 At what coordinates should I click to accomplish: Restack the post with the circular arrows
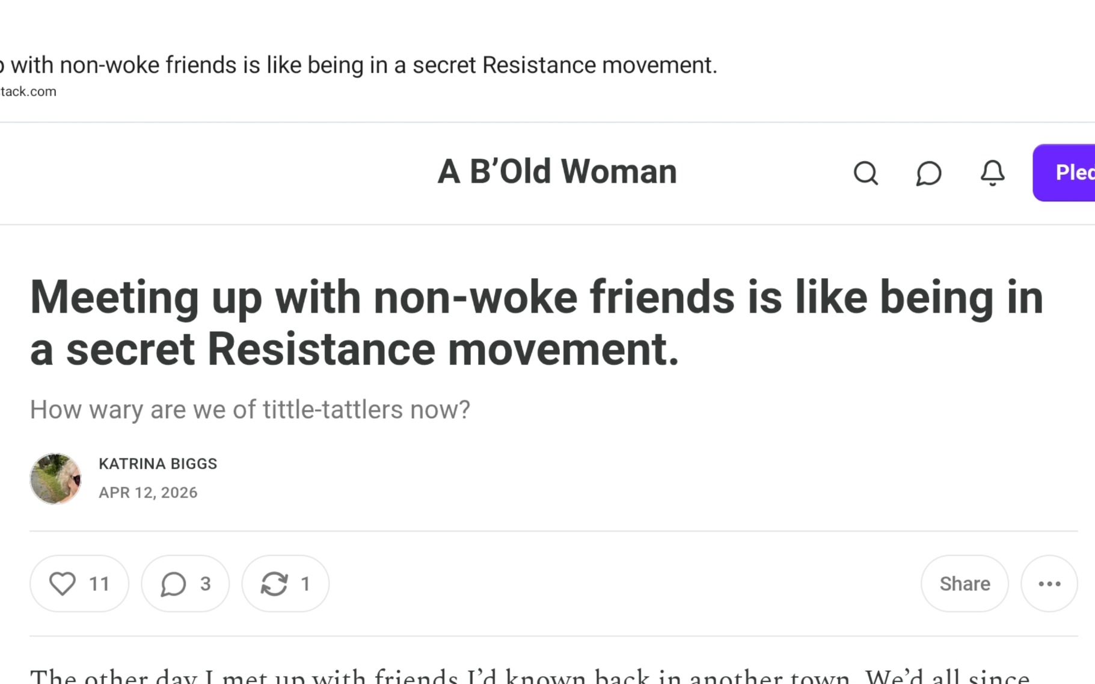pyautogui.click(x=274, y=583)
